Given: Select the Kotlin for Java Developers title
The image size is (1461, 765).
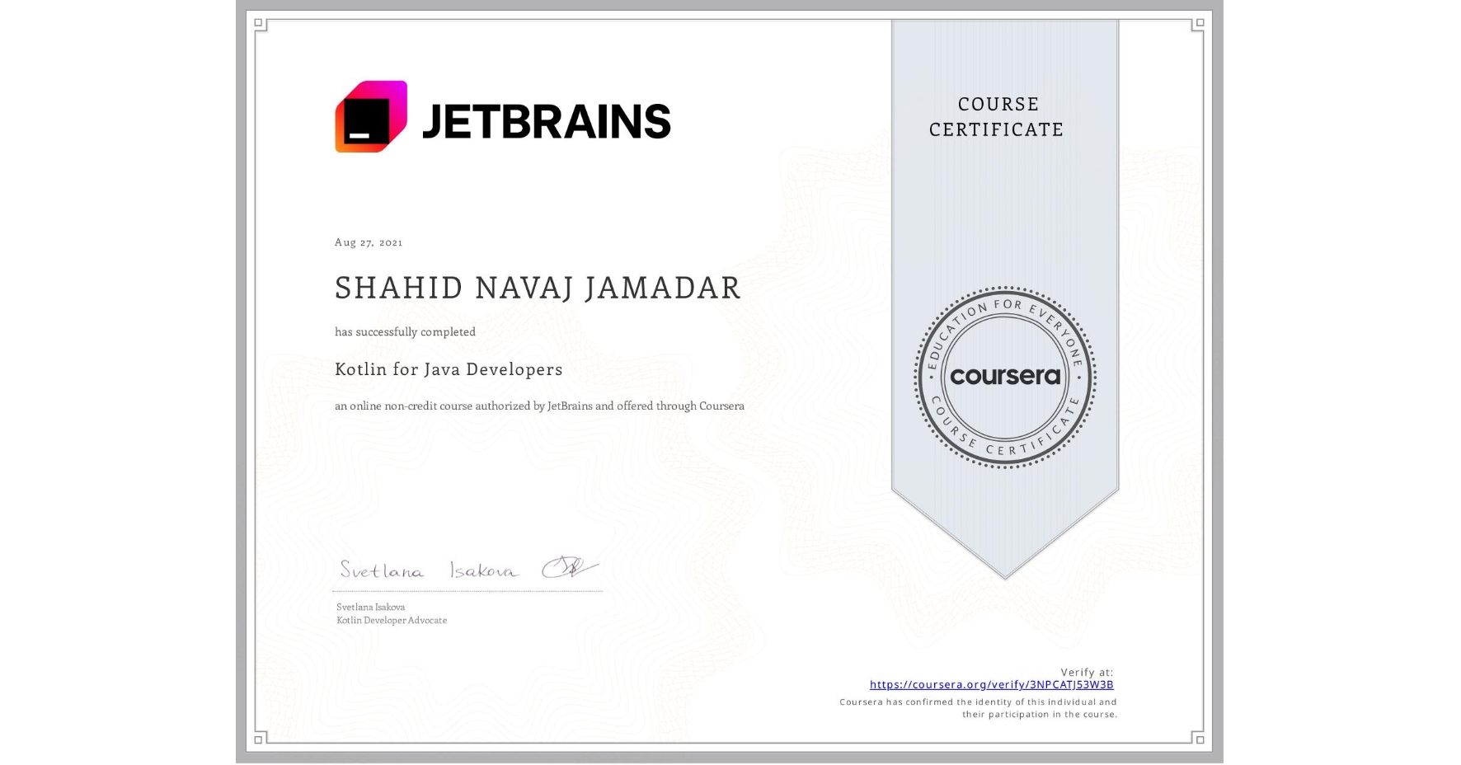Looking at the screenshot, I should (448, 369).
